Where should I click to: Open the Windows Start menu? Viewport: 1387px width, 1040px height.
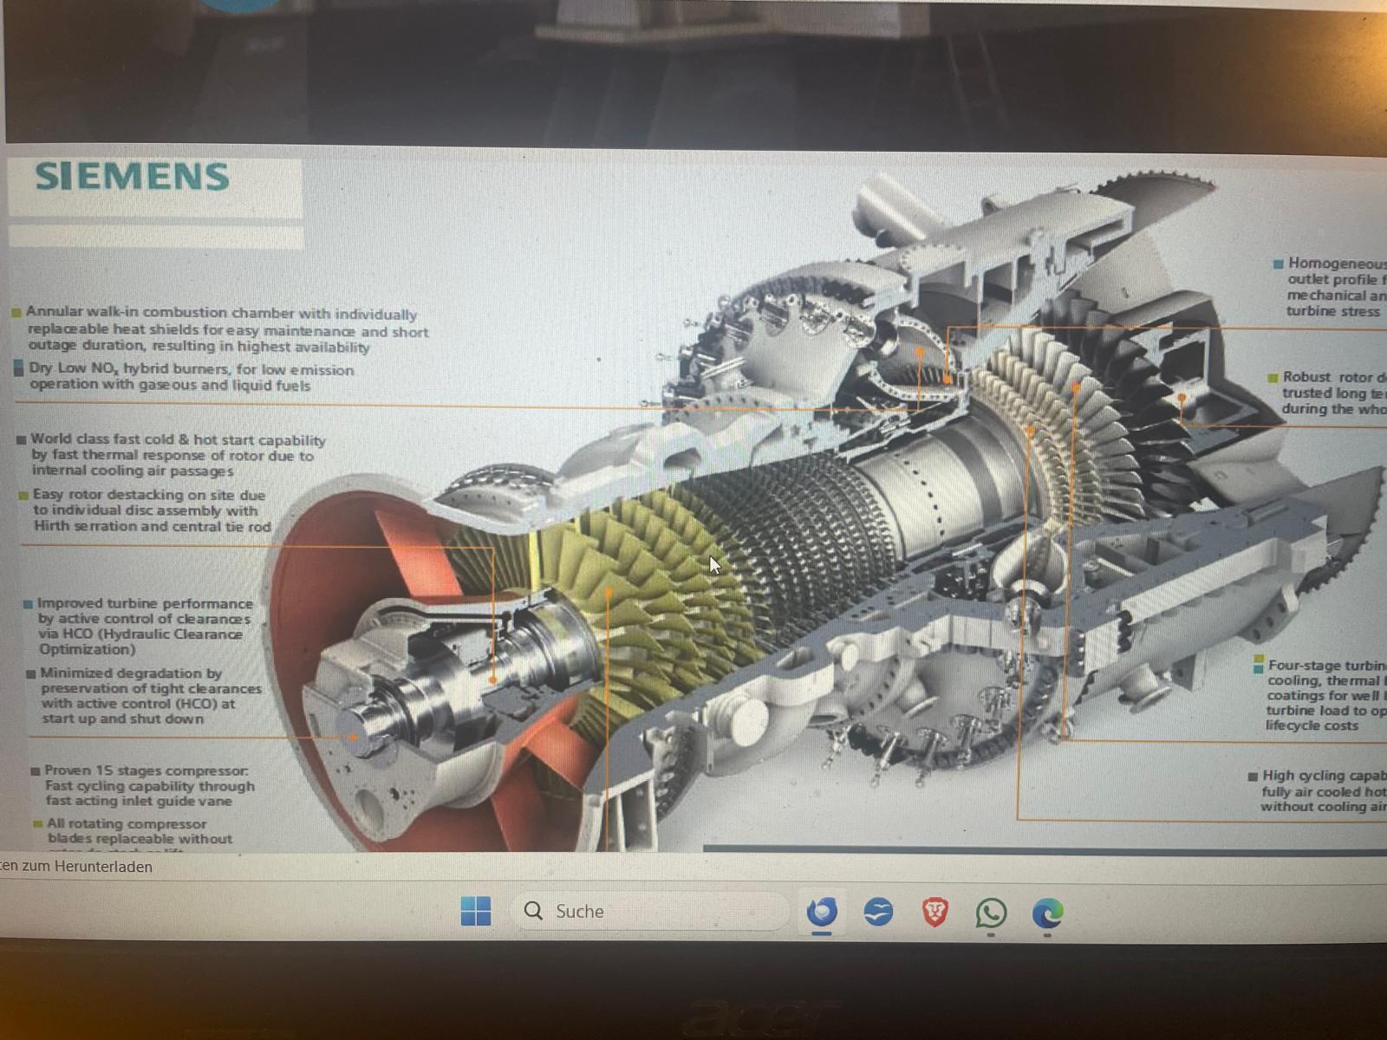pos(475,911)
